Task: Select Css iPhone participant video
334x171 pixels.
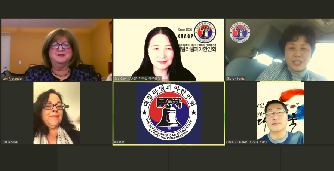Action: (x=56, y=113)
